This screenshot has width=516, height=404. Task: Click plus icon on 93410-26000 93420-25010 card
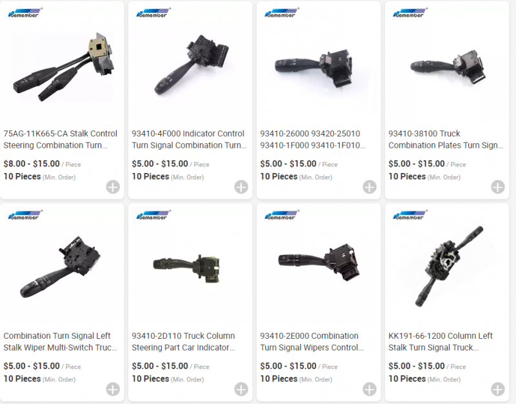[370, 187]
